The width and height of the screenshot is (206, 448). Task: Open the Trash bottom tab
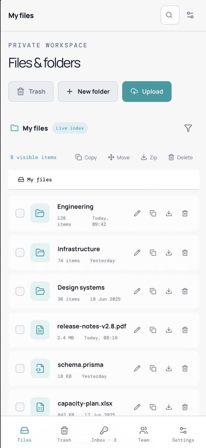[64, 435]
